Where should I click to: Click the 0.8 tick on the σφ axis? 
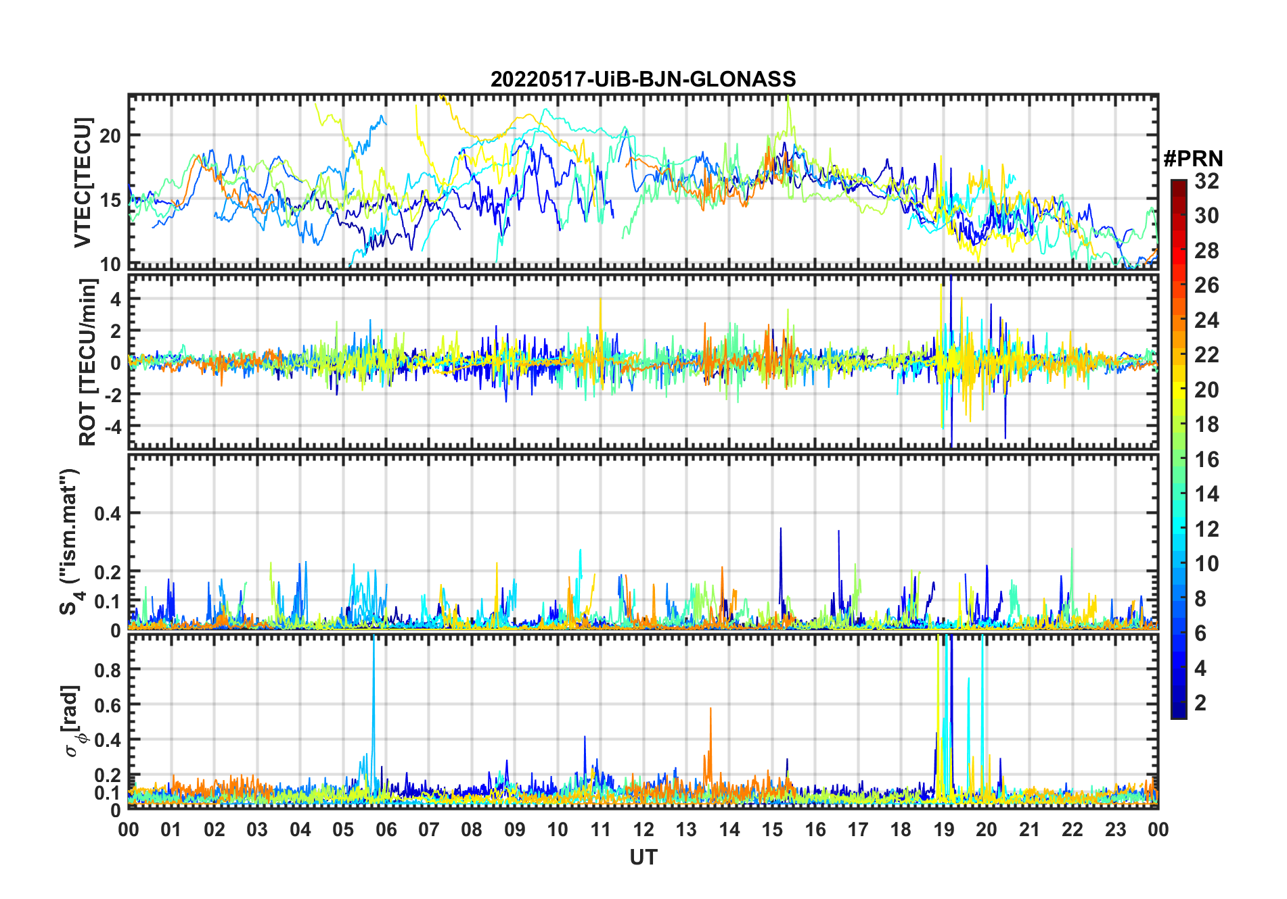coord(107,670)
